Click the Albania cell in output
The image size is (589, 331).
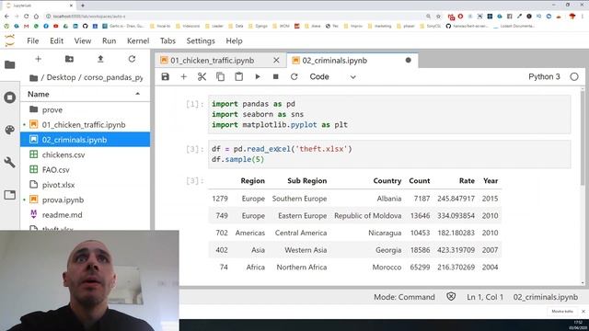pos(388,199)
